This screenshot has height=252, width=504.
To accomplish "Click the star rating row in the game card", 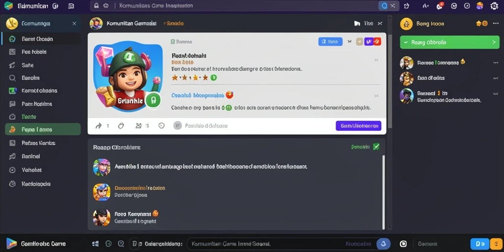I will coord(194,77).
